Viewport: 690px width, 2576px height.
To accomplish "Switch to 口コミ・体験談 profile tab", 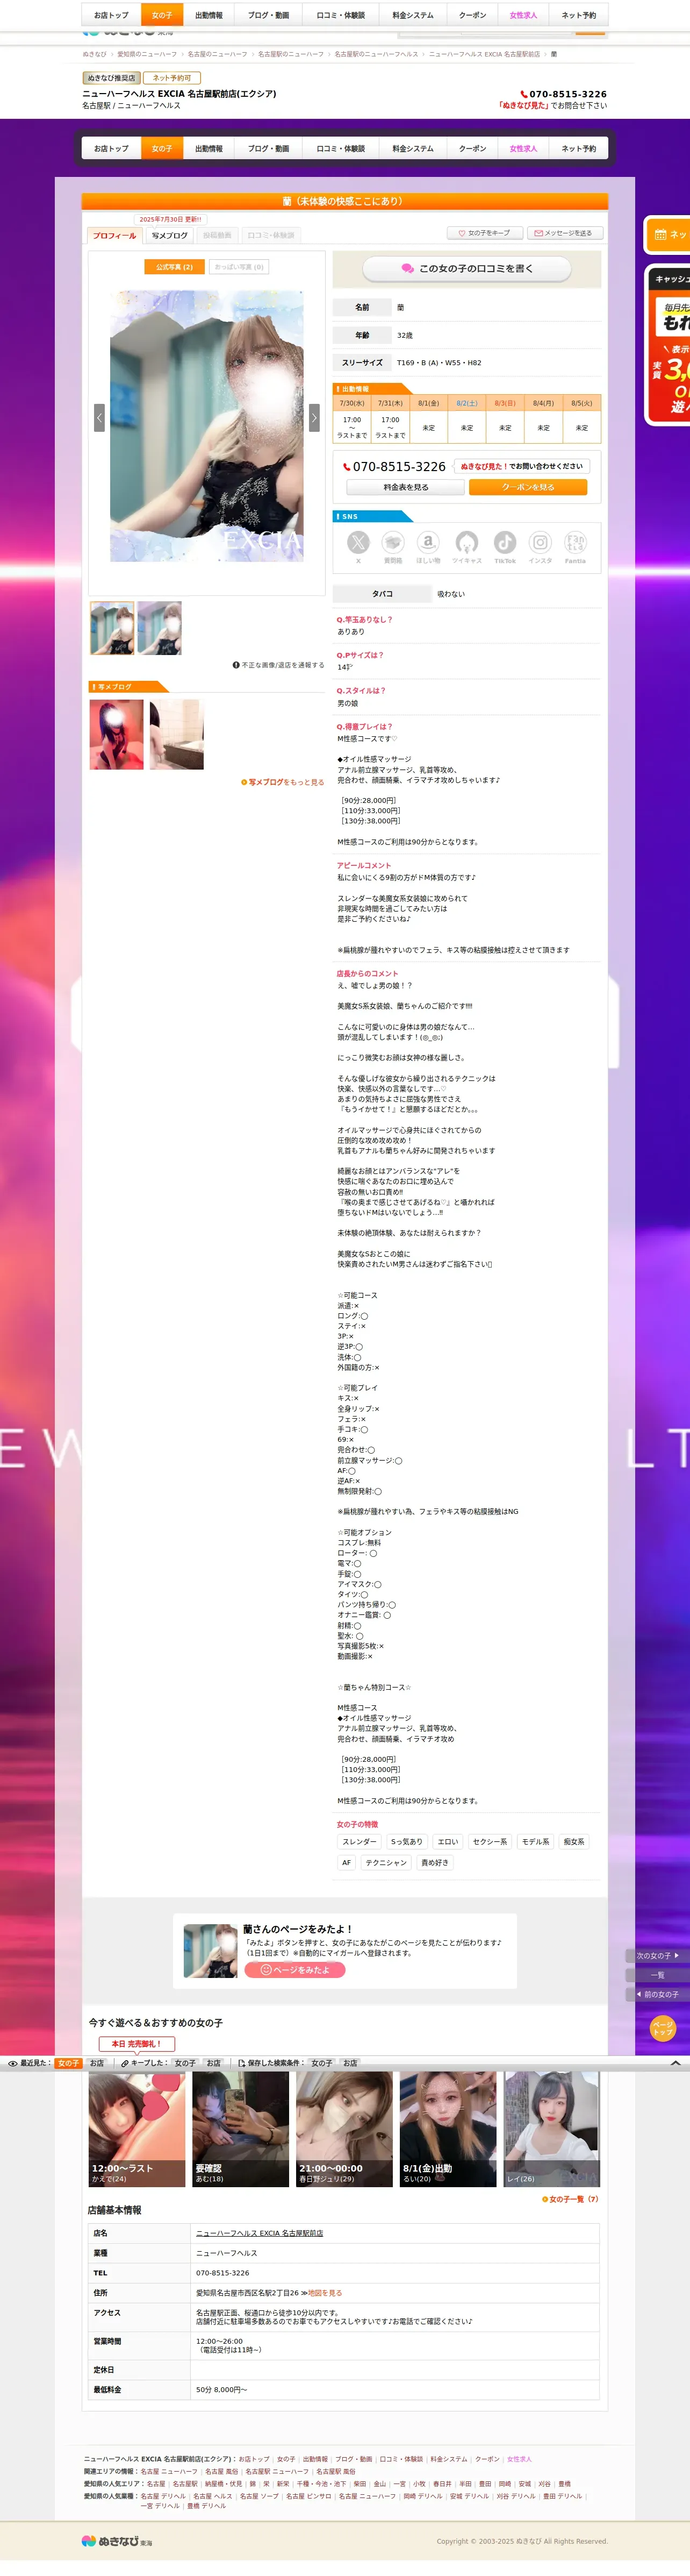I will [271, 236].
